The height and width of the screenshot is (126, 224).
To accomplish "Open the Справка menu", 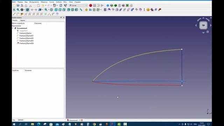I will [x=77, y=2].
